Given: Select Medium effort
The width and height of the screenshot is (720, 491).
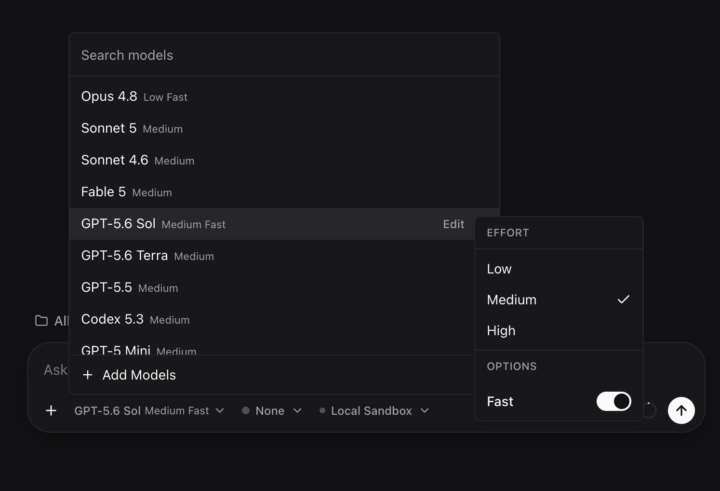Looking at the screenshot, I should click(x=559, y=300).
